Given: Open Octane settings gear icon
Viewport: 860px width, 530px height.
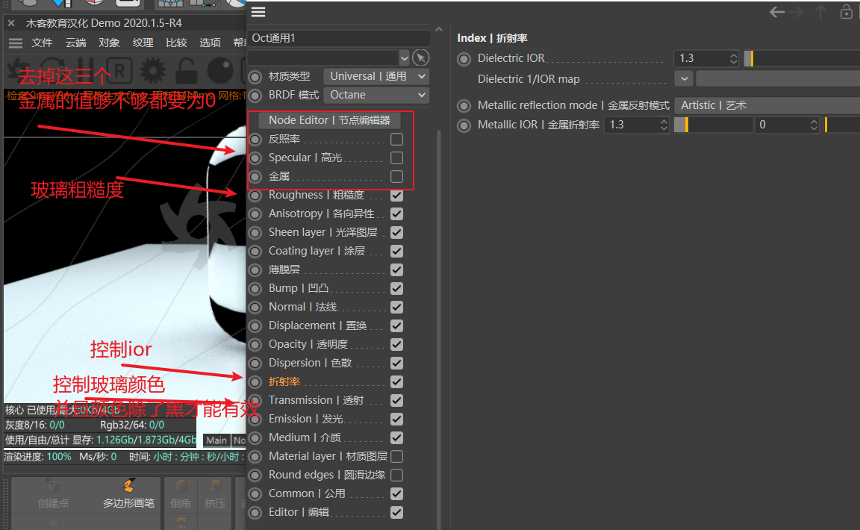Looking at the screenshot, I should [x=153, y=70].
